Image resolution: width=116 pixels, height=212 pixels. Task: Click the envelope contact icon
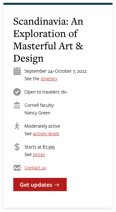(17, 168)
